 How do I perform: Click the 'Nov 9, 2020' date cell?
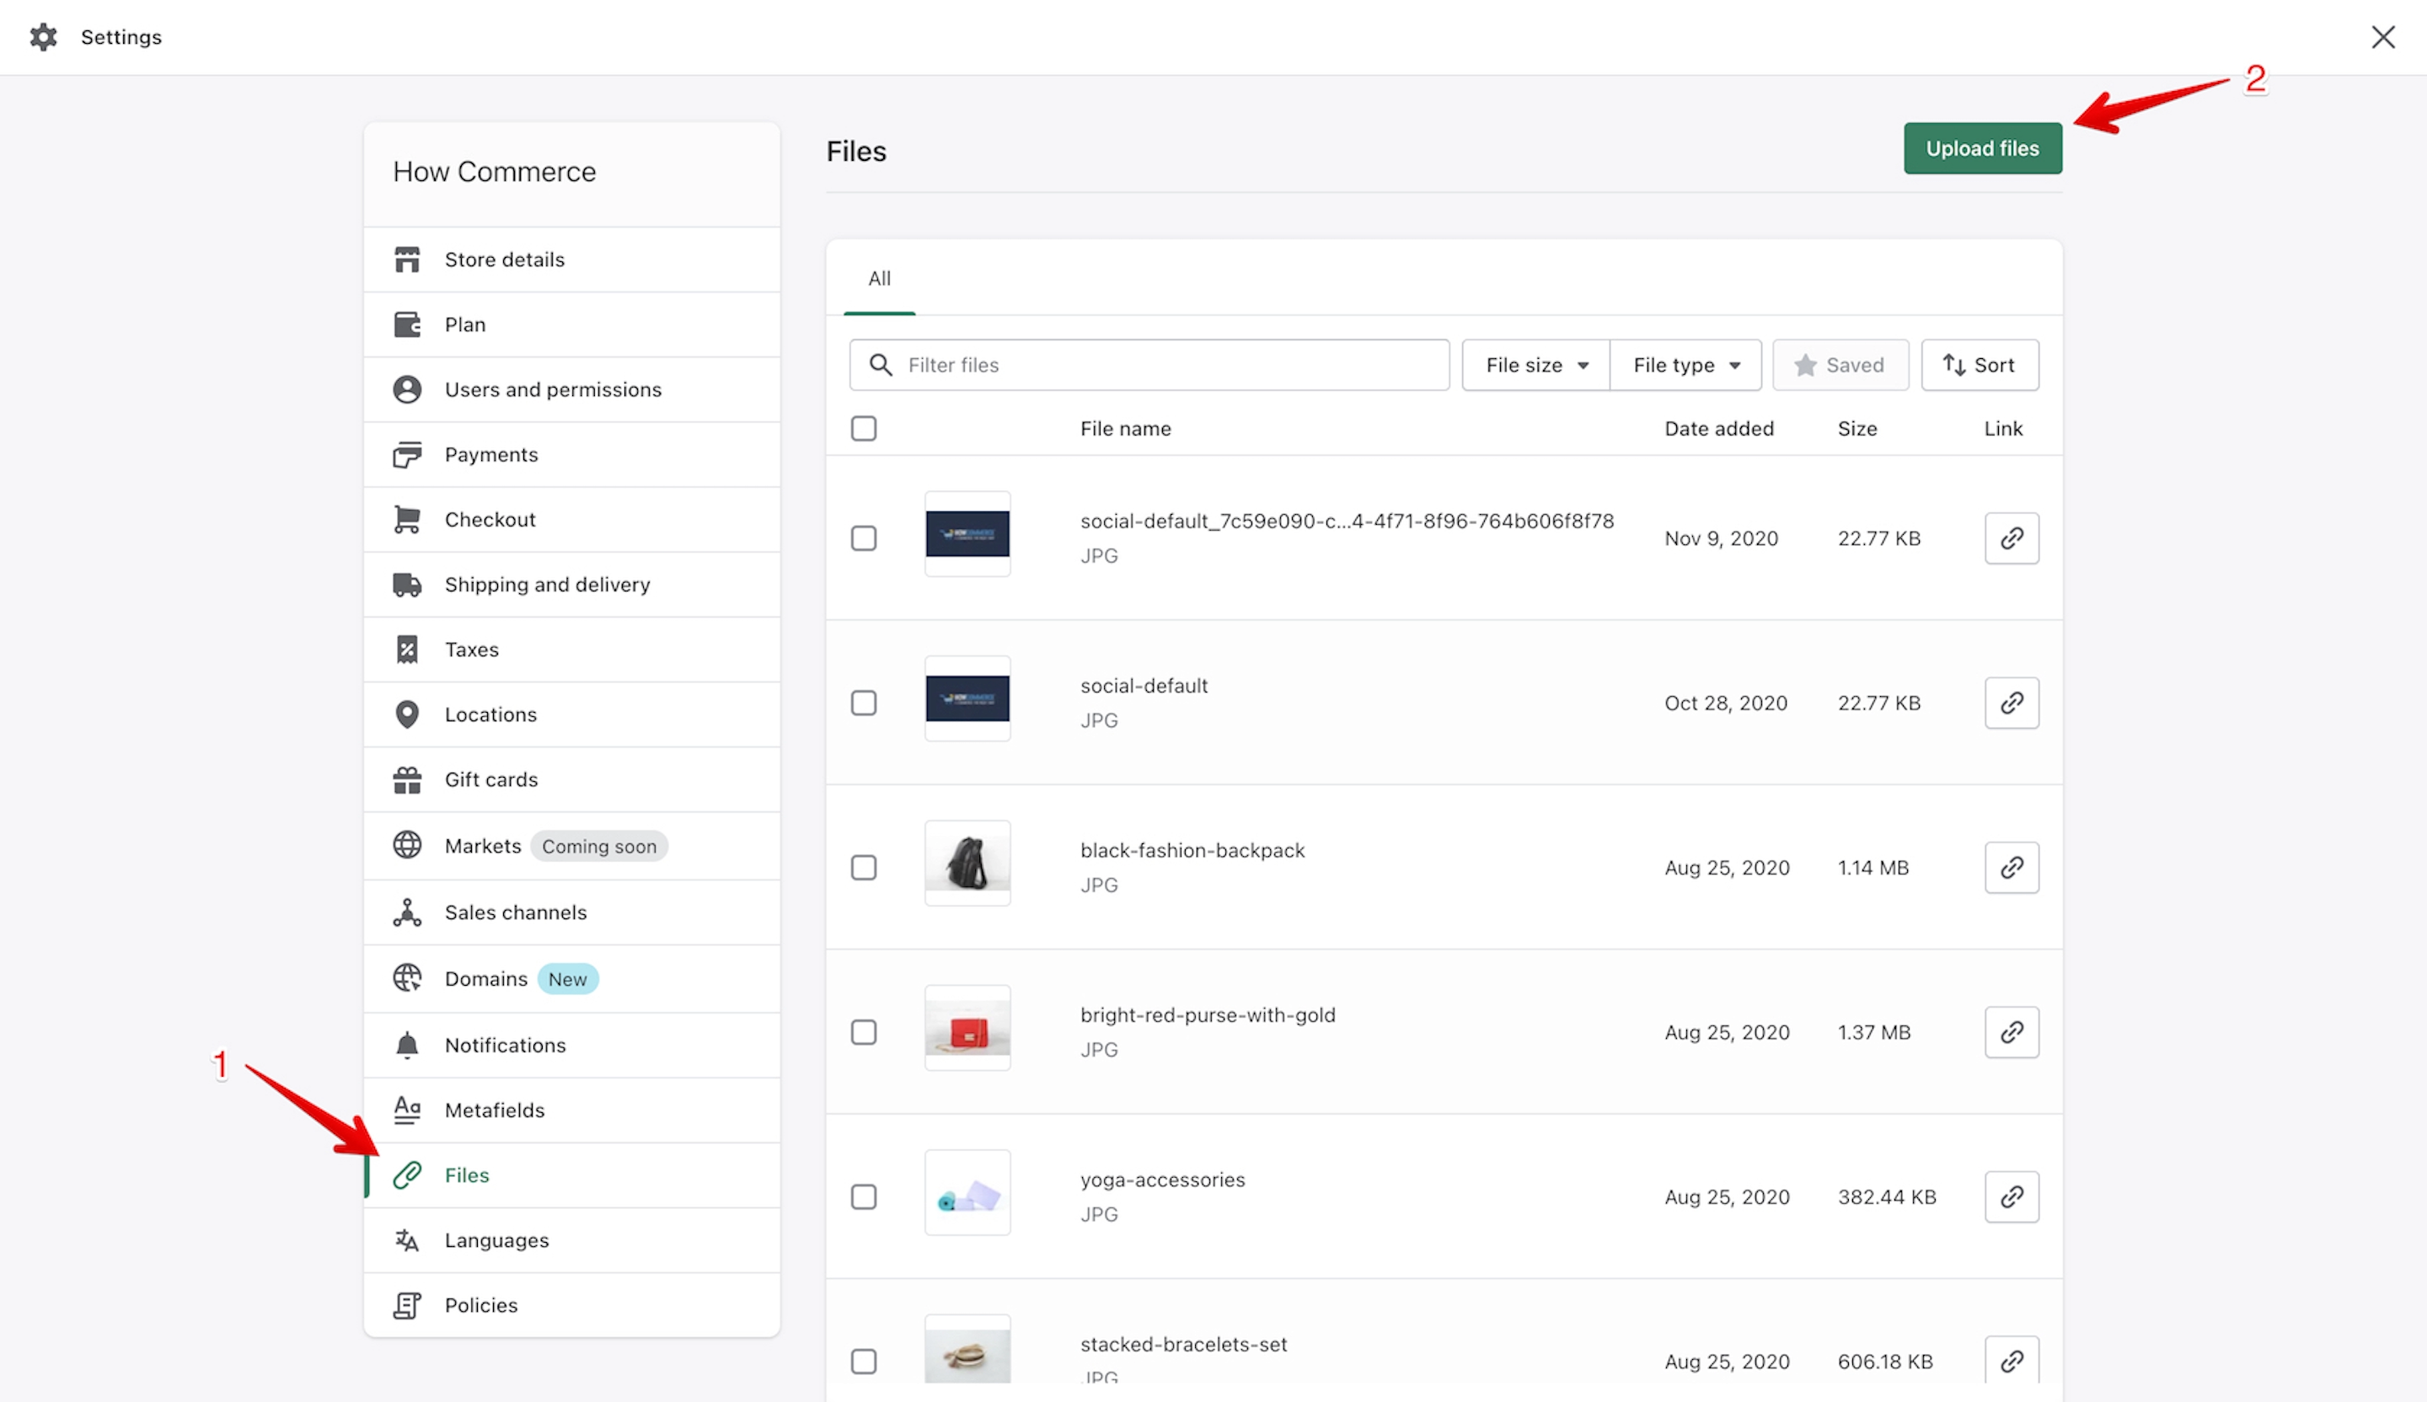(x=1721, y=538)
